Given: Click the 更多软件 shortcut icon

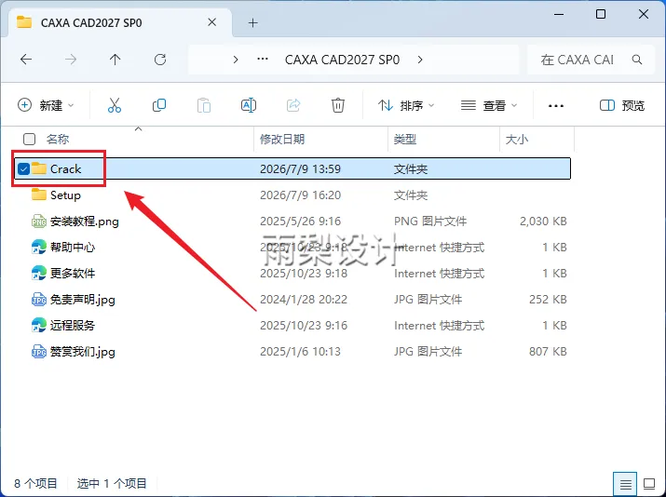Looking at the screenshot, I should (x=38, y=273).
